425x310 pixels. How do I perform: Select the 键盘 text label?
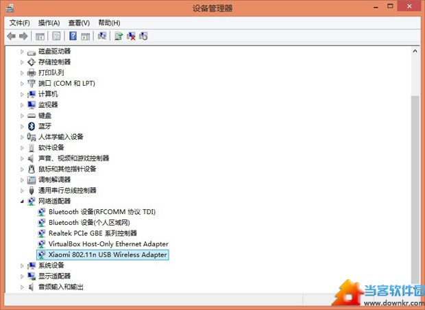[45, 115]
